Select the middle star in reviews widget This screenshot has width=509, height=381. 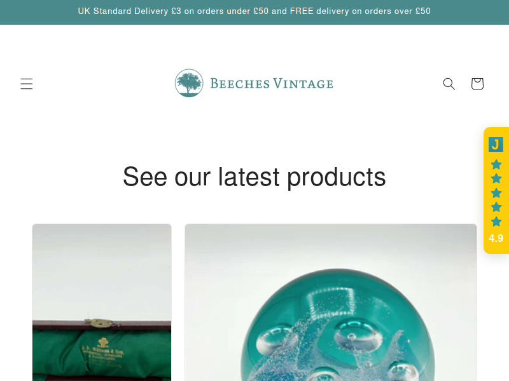[x=496, y=193]
